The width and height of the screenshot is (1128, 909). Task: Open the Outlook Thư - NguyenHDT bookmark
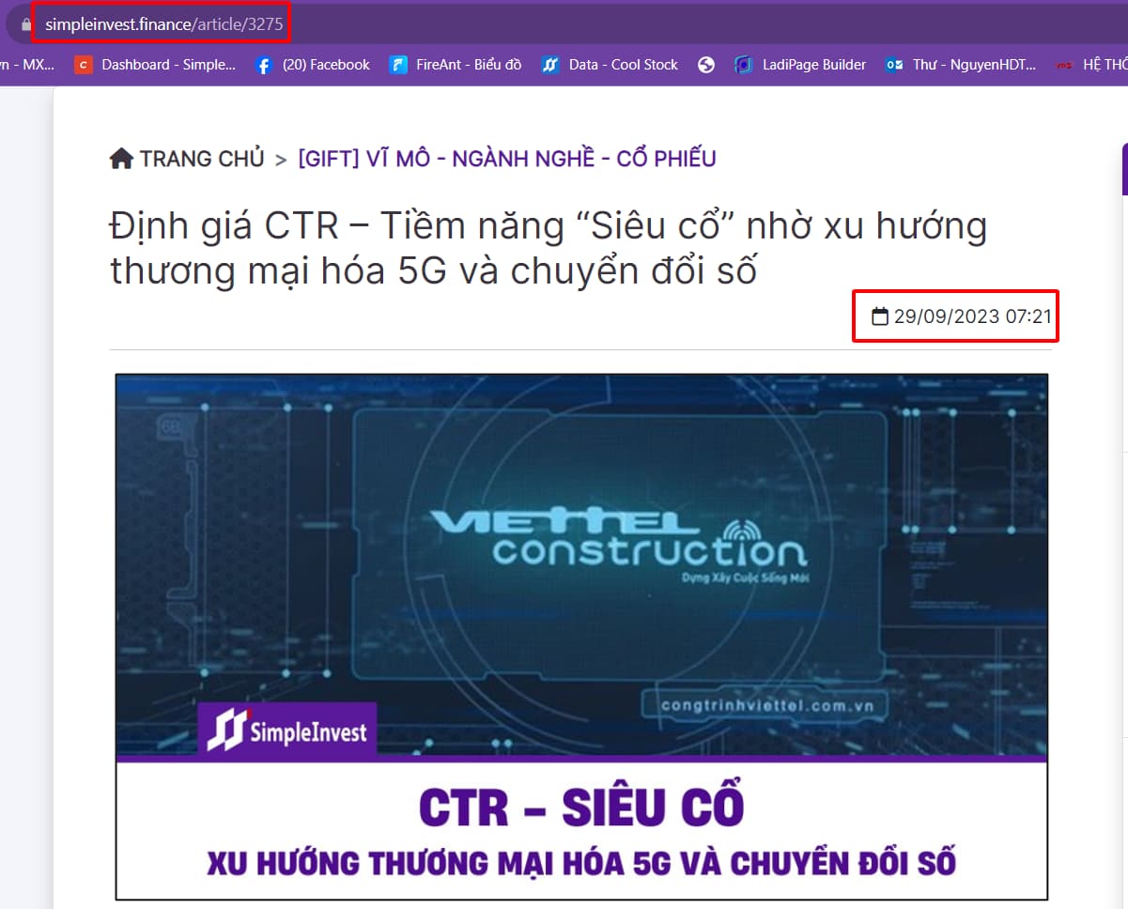tap(961, 65)
